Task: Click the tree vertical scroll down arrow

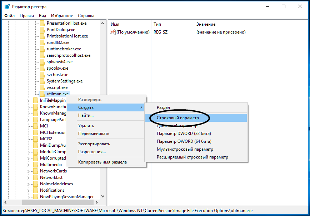Action: (102, 196)
